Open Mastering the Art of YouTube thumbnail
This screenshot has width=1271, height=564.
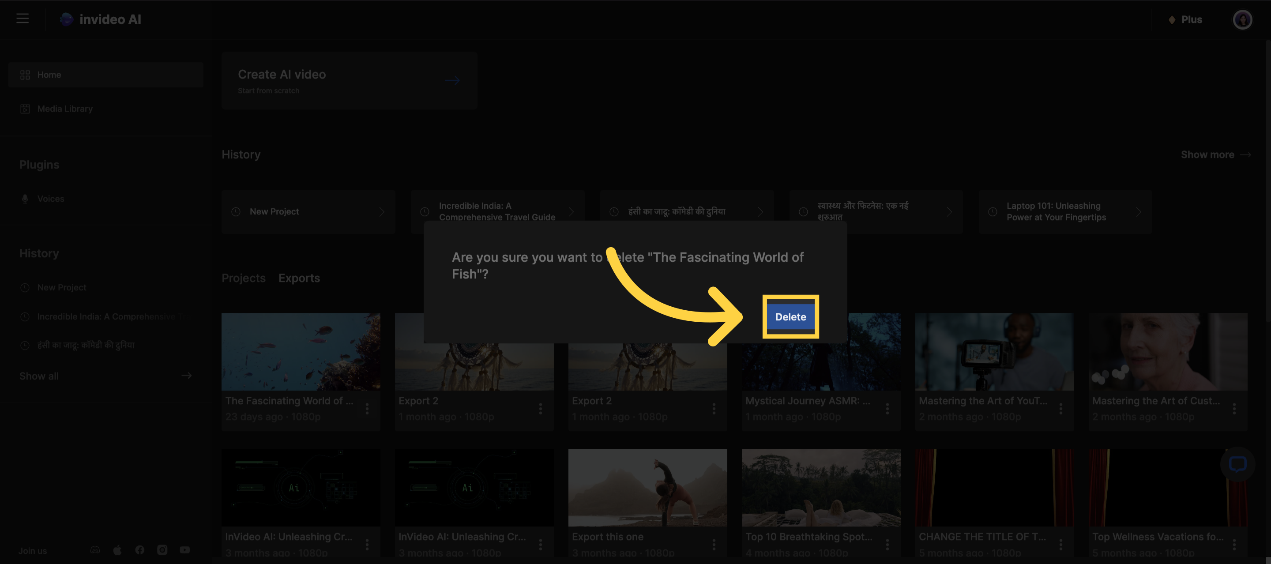click(x=994, y=352)
